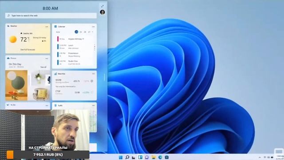Click the Photos widget cloud icon

(8, 58)
